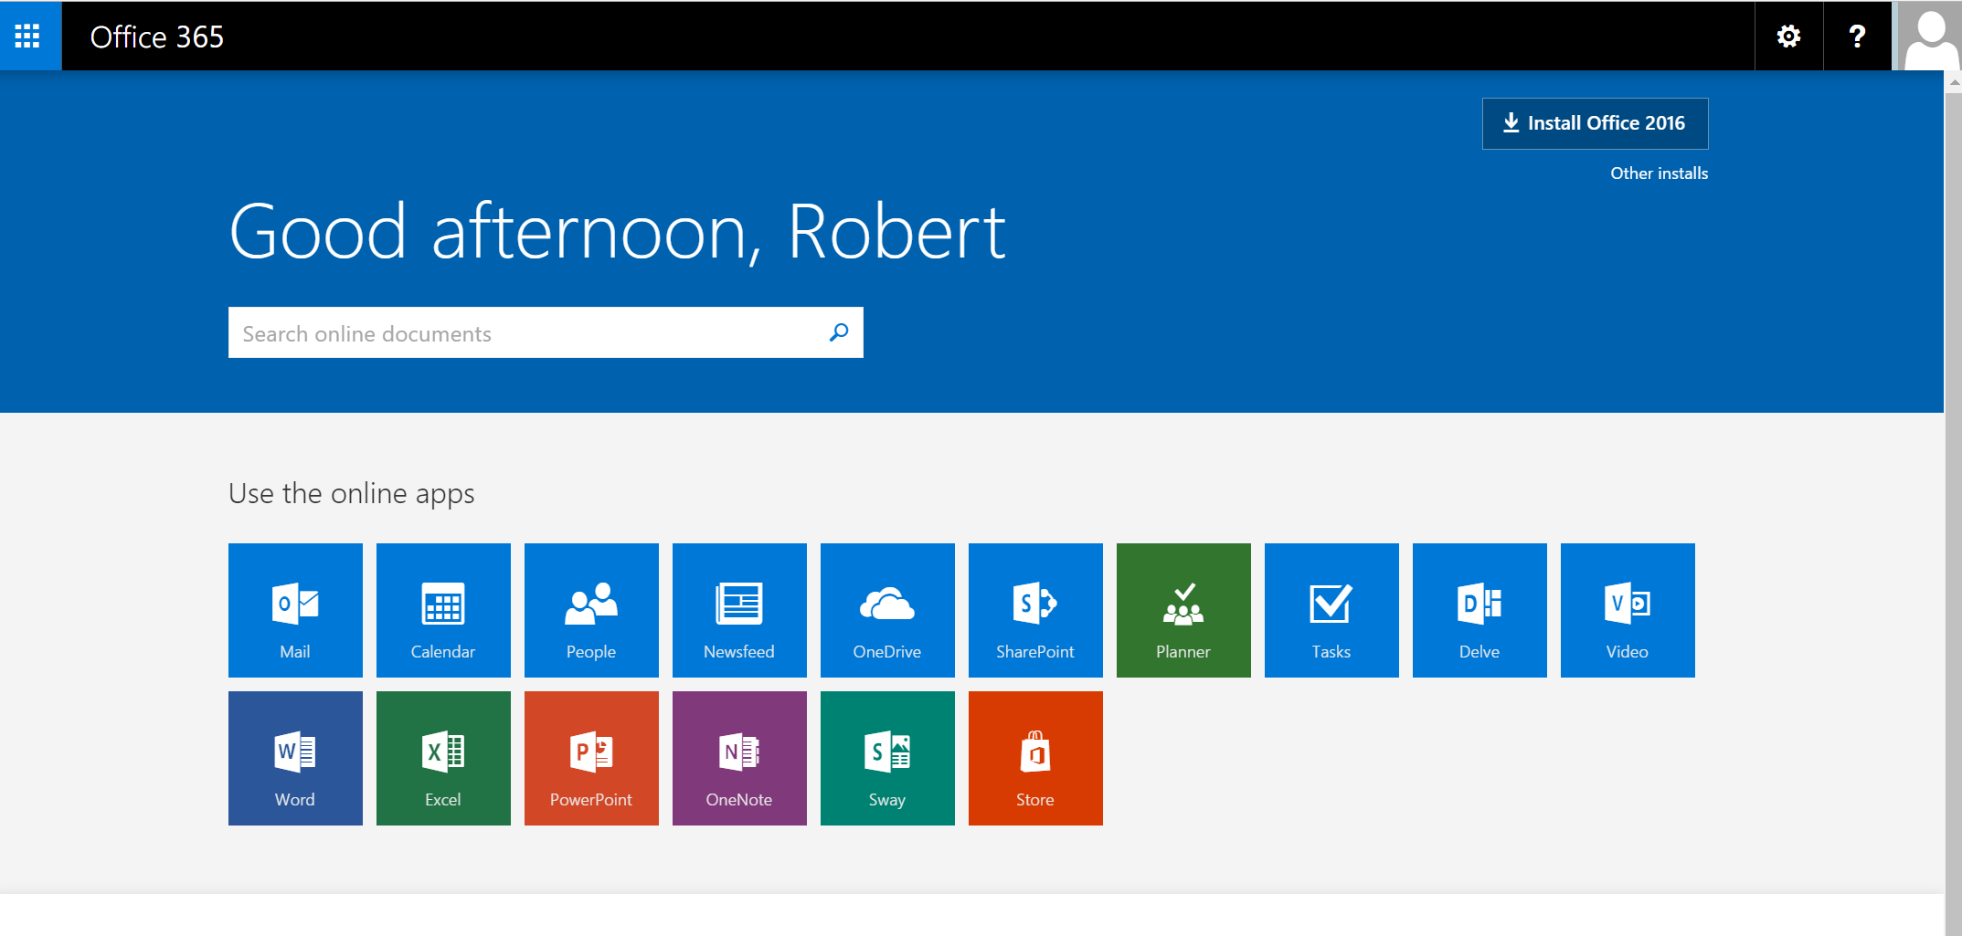Launch Excel Online tile
The image size is (1962, 936).
443,758
